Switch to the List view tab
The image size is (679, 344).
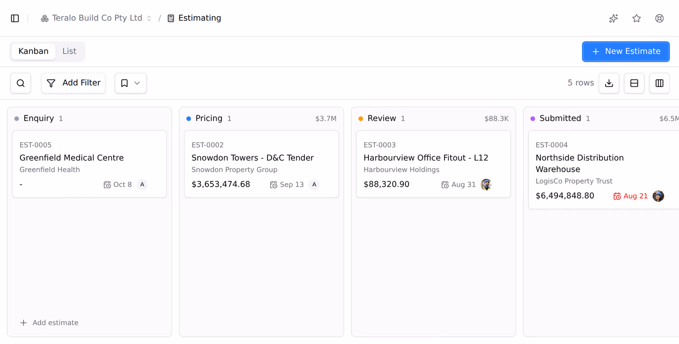69,51
